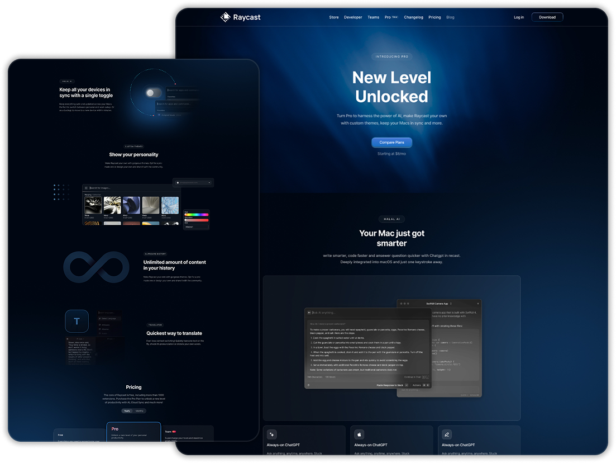Select the beige tunnel Warp thumbnail

(151, 205)
